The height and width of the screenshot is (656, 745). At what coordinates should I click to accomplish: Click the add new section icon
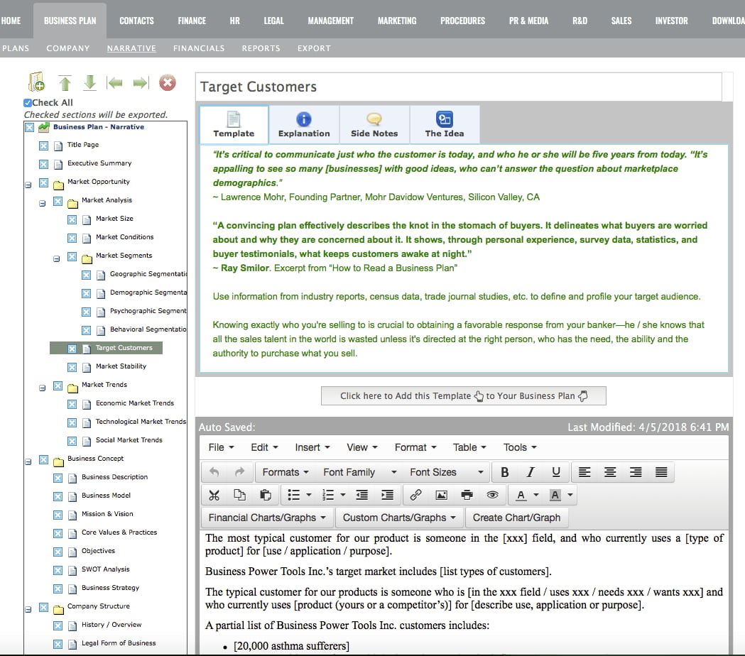(37, 82)
